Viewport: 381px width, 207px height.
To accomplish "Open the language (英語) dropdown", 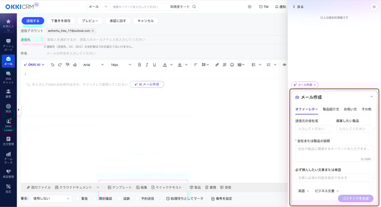I will [304, 191].
